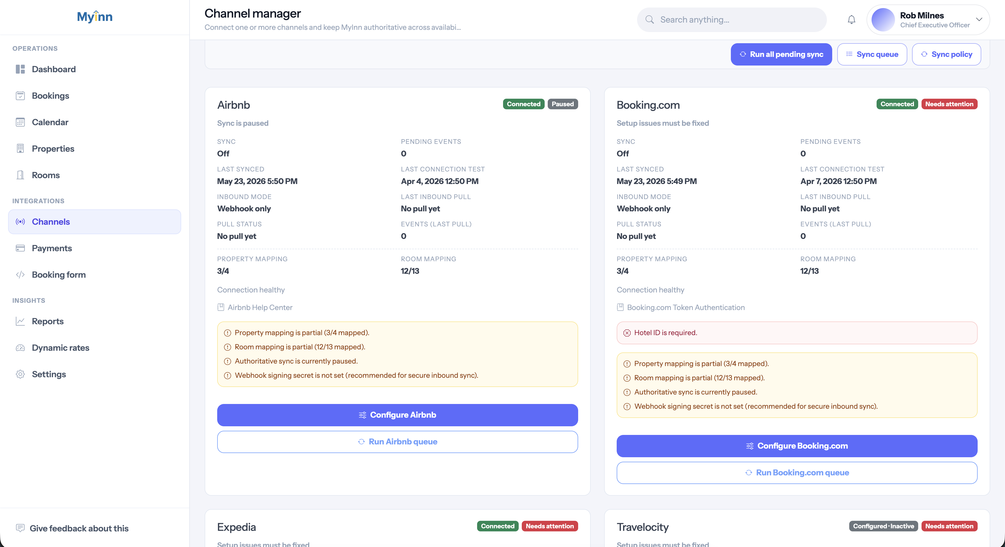Viewport: 1005px width, 547px height.
Task: Focus the Search anything field
Action: pos(731,20)
